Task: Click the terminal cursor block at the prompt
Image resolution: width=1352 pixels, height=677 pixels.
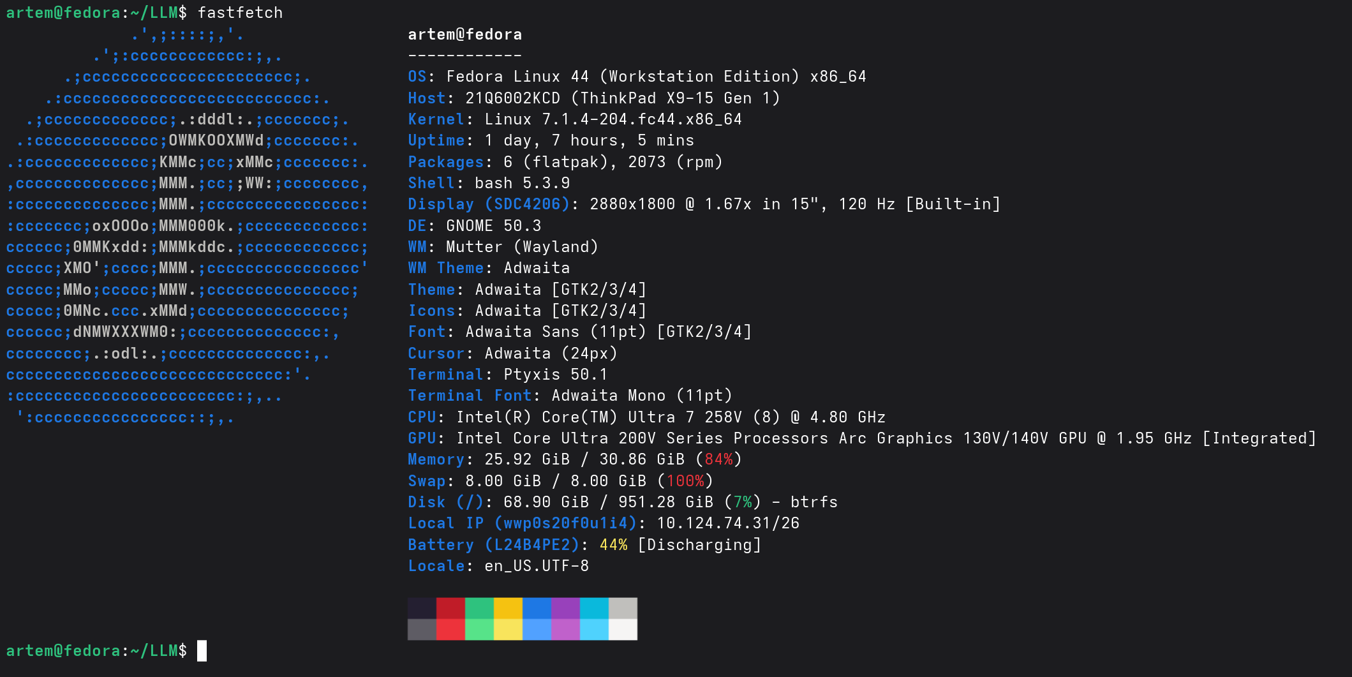Action: tap(202, 651)
